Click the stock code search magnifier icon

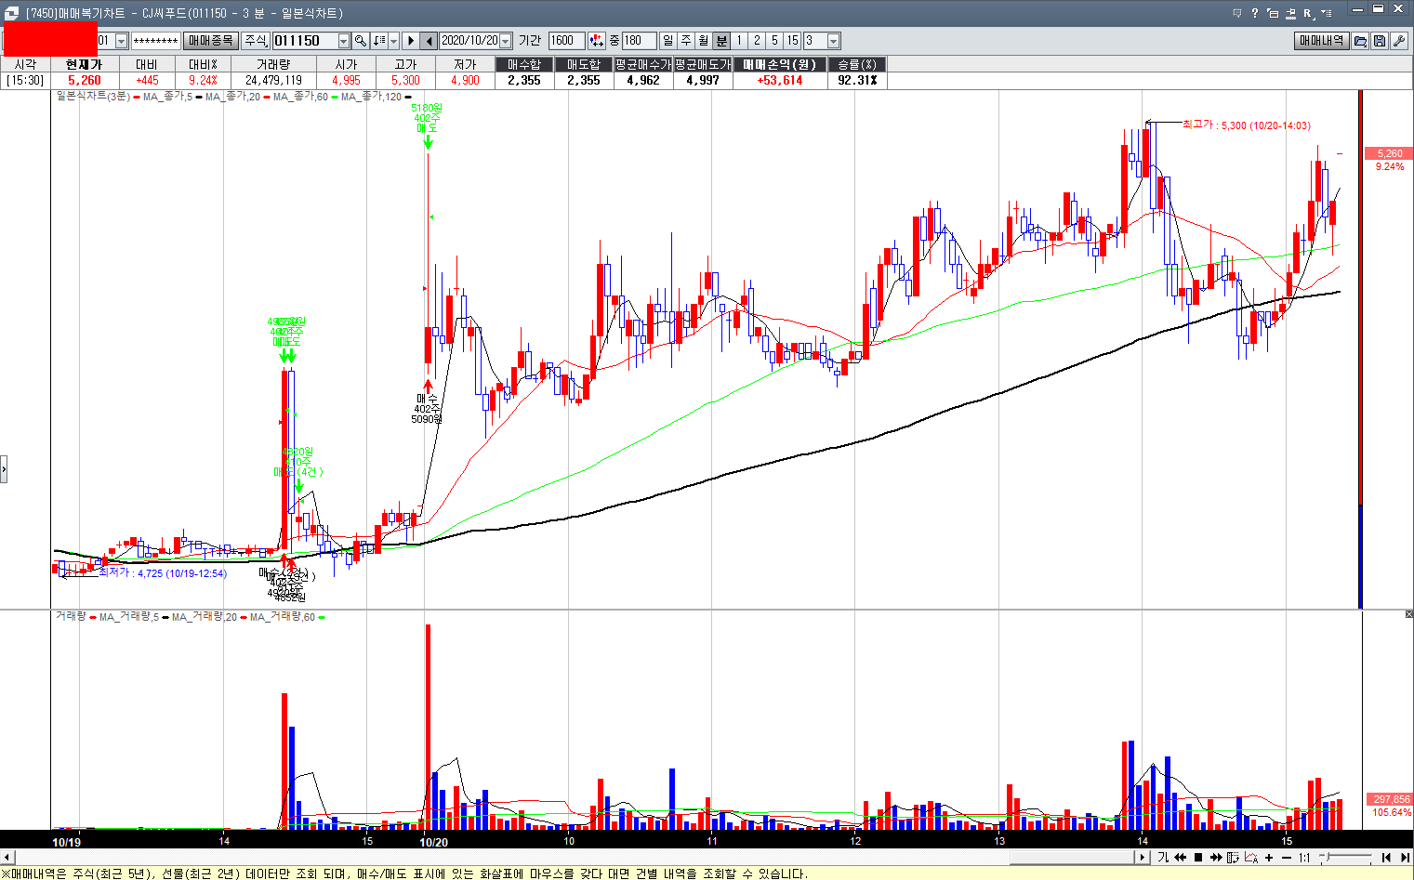361,41
